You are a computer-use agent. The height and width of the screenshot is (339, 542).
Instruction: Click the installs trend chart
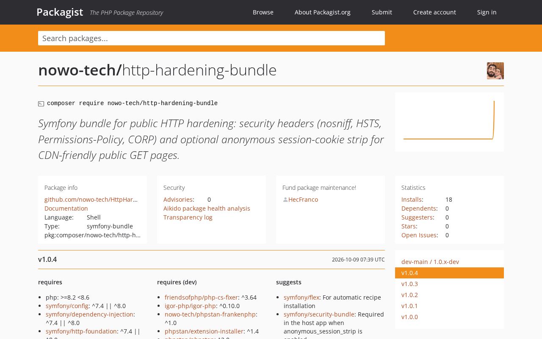(x=449, y=122)
